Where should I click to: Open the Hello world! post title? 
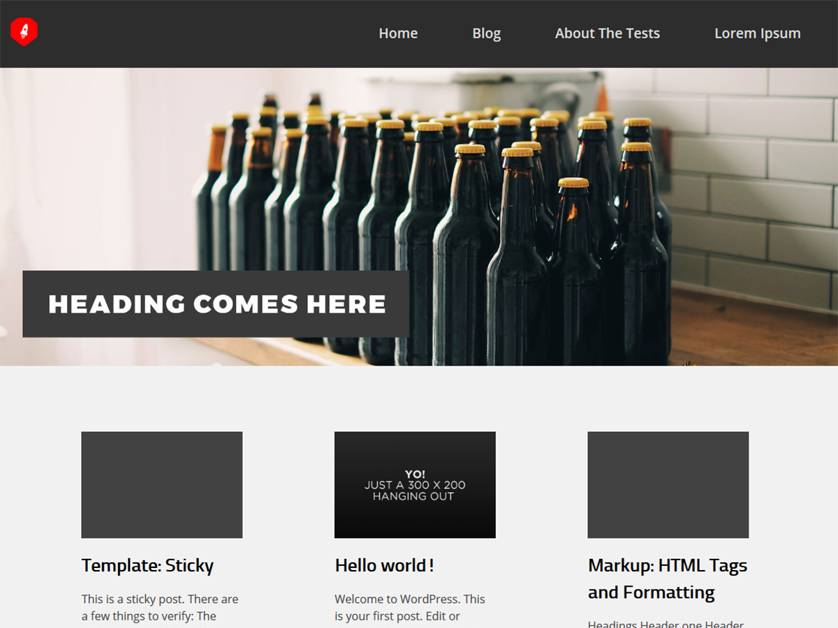384,565
